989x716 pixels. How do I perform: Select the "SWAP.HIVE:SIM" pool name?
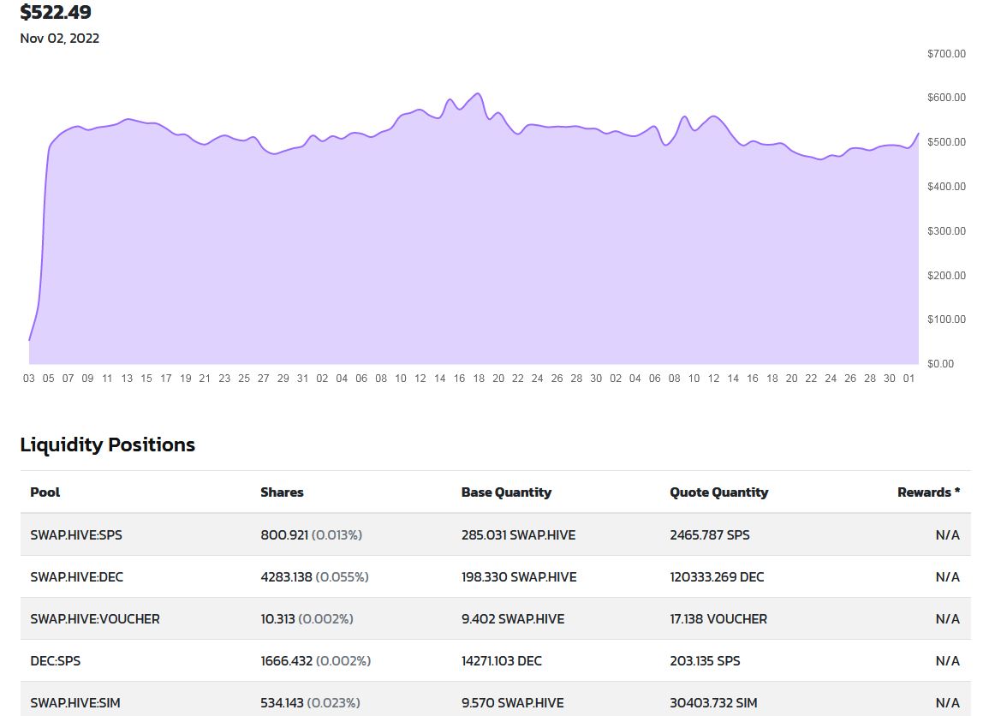pyautogui.click(x=75, y=703)
